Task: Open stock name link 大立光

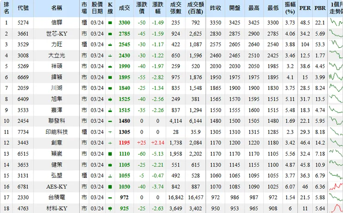Action: pos(57,56)
